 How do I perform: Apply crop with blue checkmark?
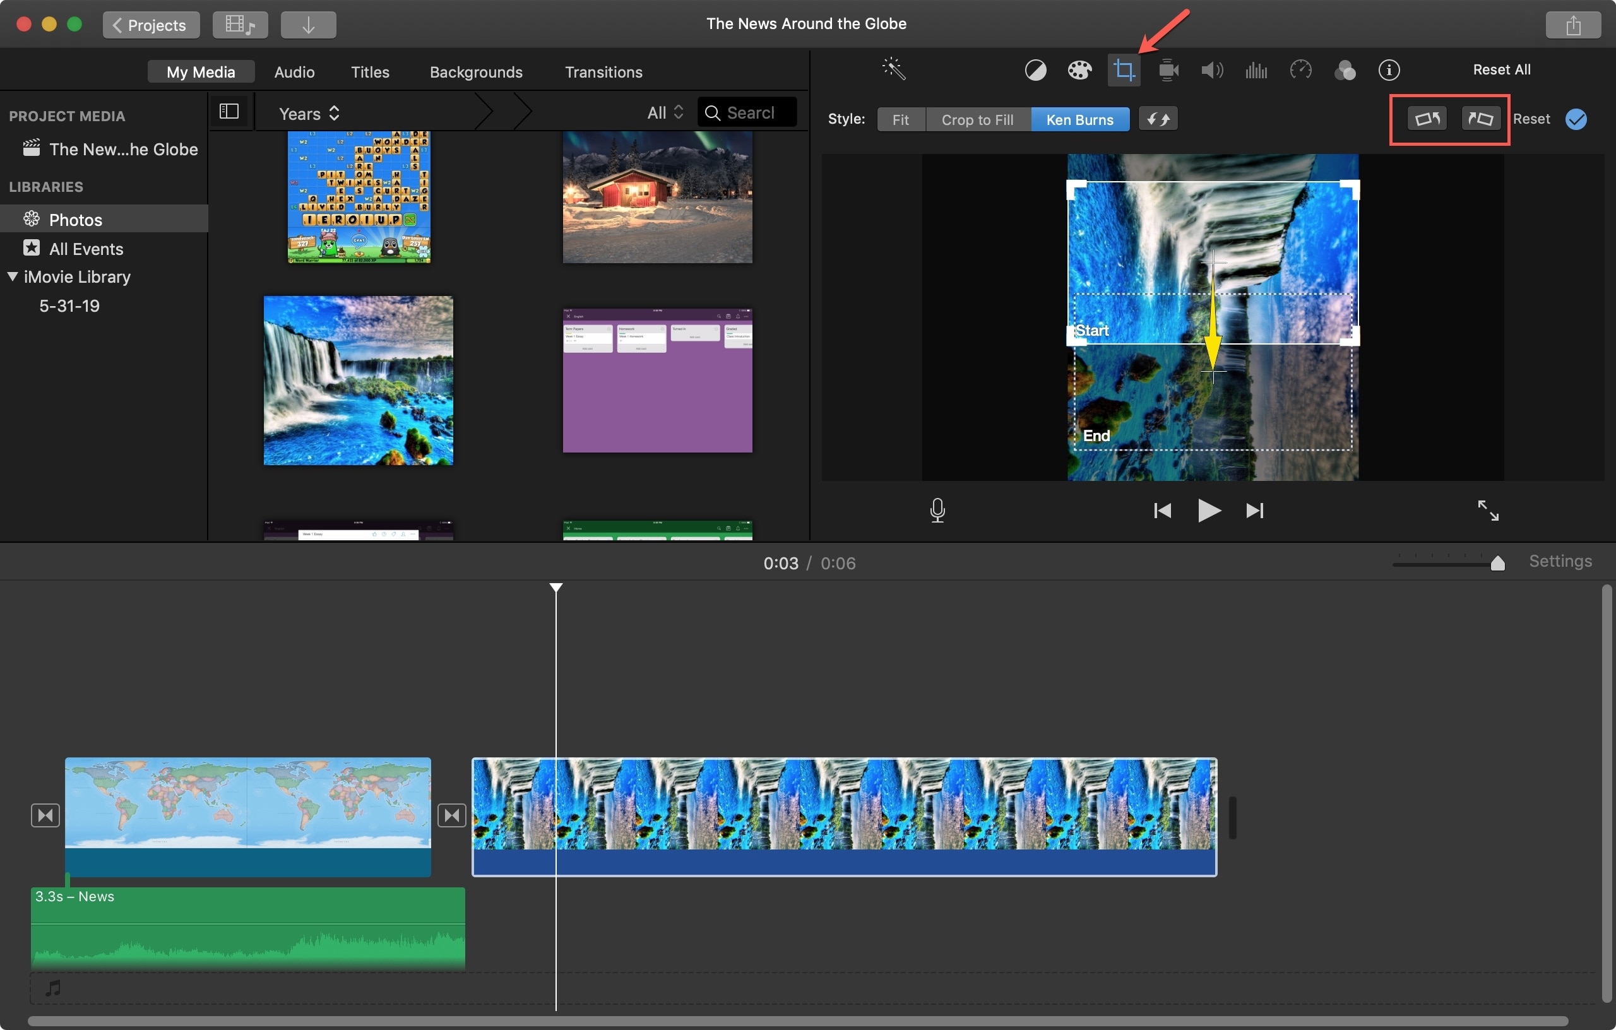(1576, 119)
